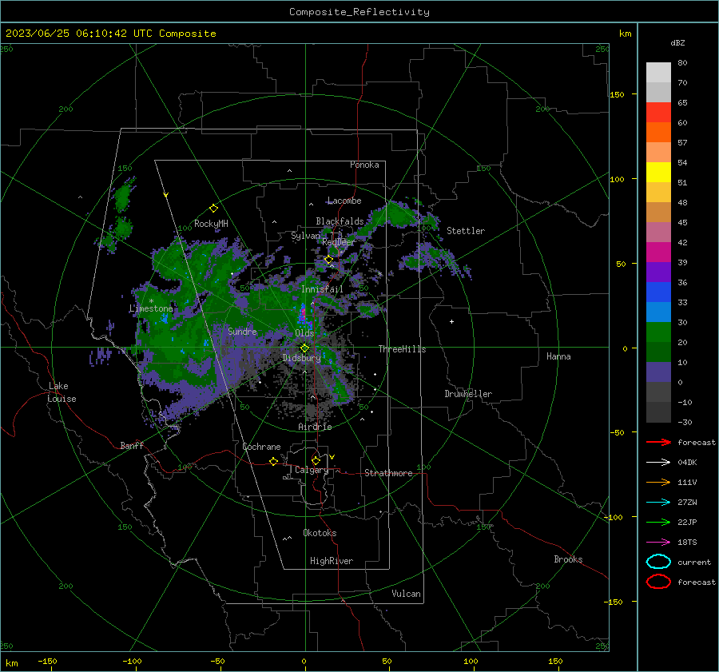Select the red 60-65 dBZ color swatch

(x=658, y=113)
